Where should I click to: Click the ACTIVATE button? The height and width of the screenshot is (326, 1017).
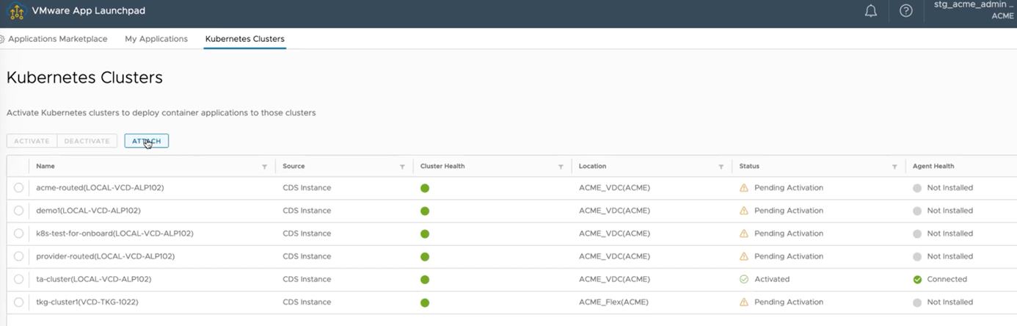32,141
